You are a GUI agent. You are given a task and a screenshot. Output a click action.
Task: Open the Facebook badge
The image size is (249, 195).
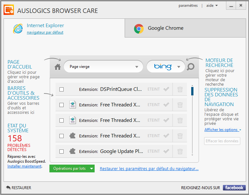[x=234, y=188]
